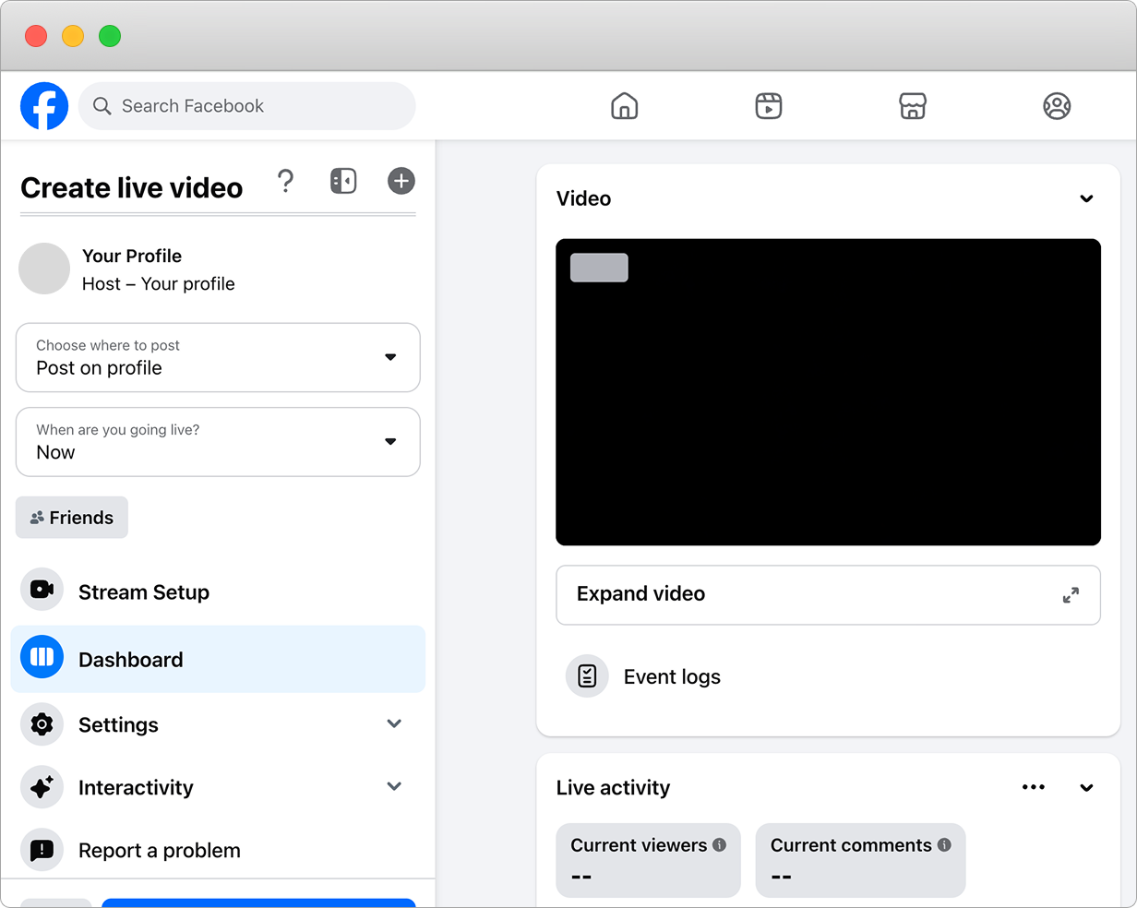Viewport: 1137px width, 908px height.
Task: Collapse the Video panel chevron
Action: click(x=1087, y=198)
